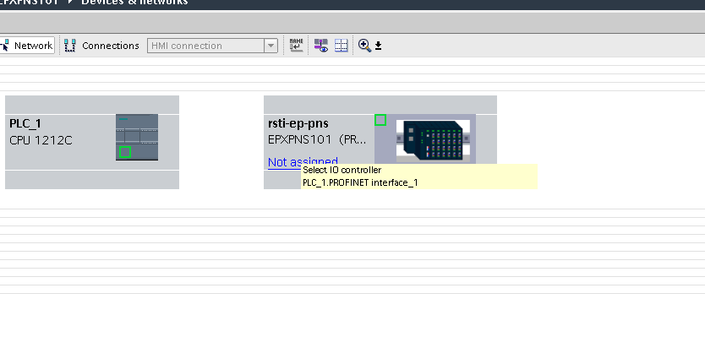The image size is (705, 364).
Task: Click the CPU 1212C PLC image
Action: (137, 137)
